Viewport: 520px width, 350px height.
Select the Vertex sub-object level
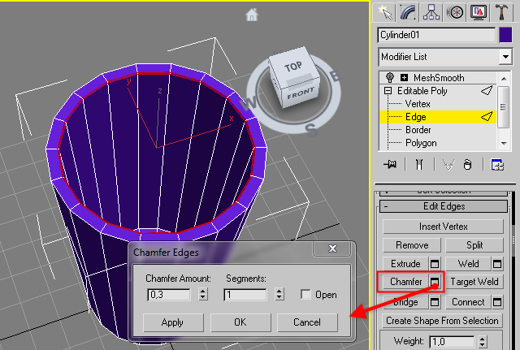point(418,104)
